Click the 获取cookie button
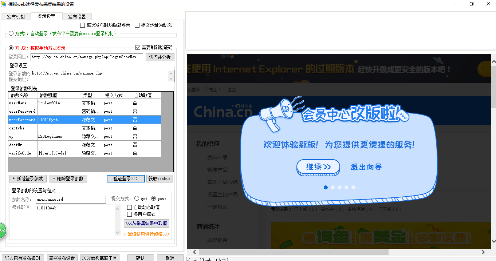This screenshot has width=496, height=261. 160,178
